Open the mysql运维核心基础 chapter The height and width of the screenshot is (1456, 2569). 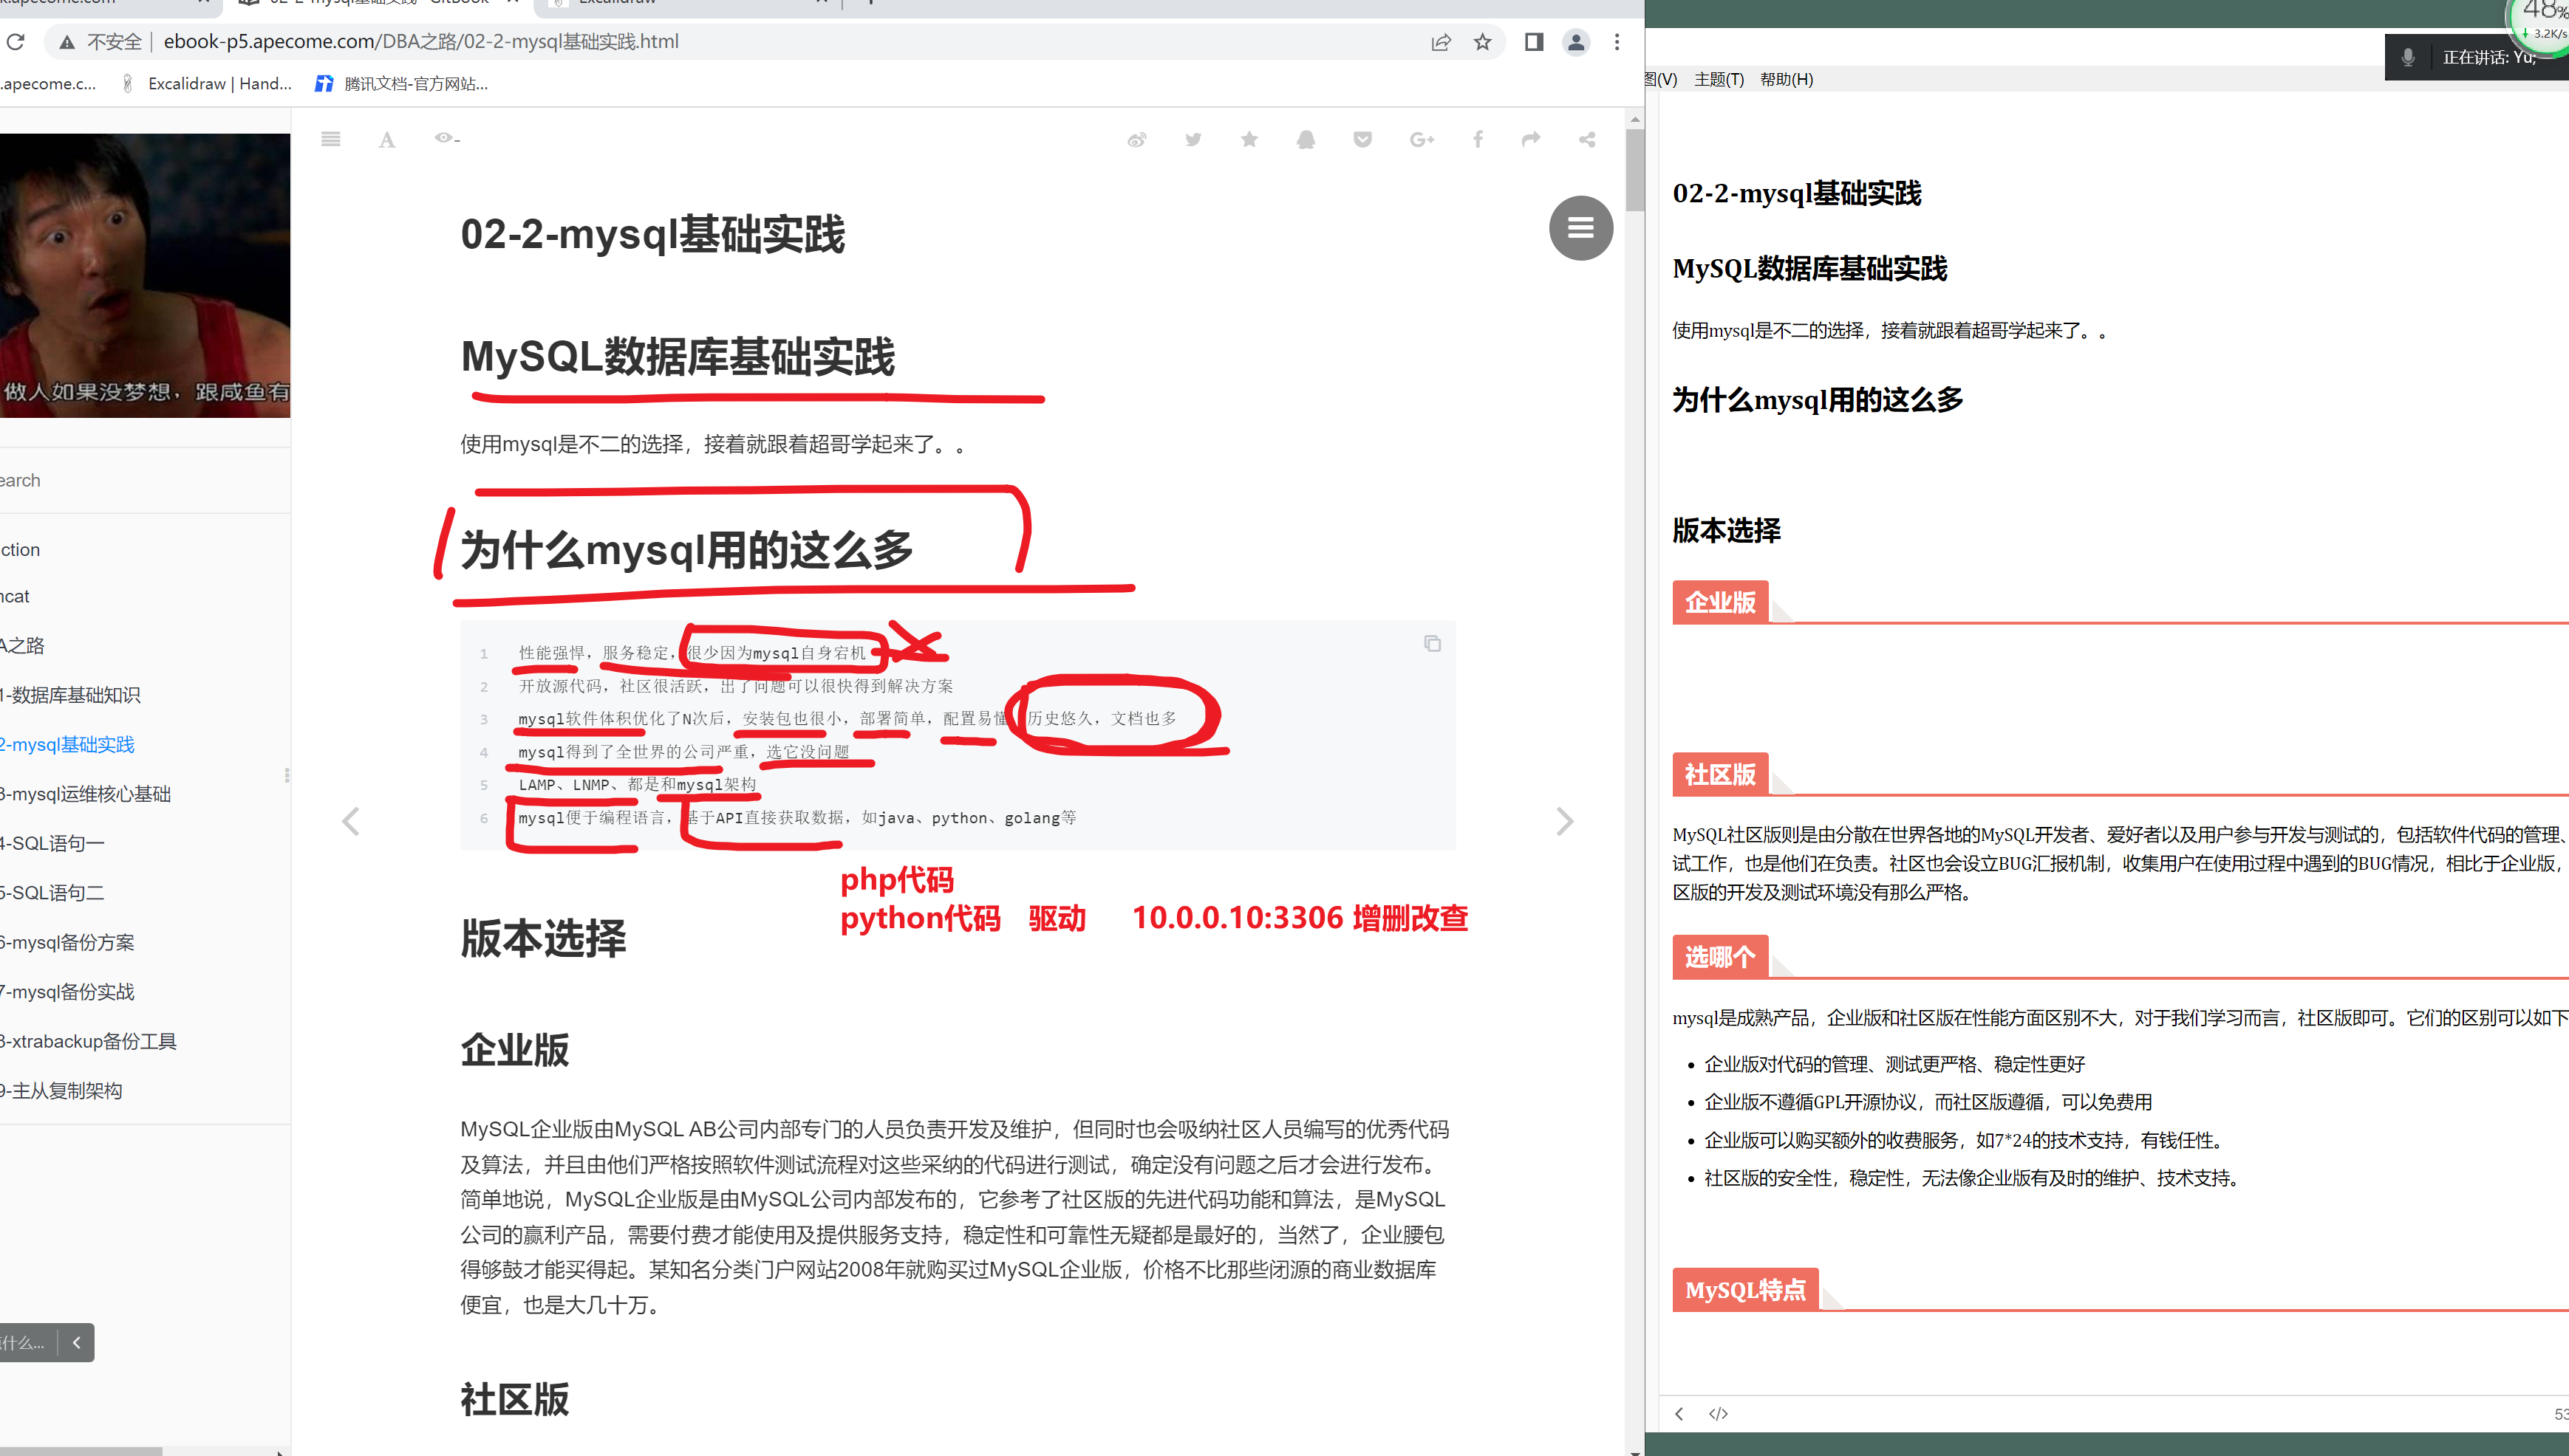85,794
